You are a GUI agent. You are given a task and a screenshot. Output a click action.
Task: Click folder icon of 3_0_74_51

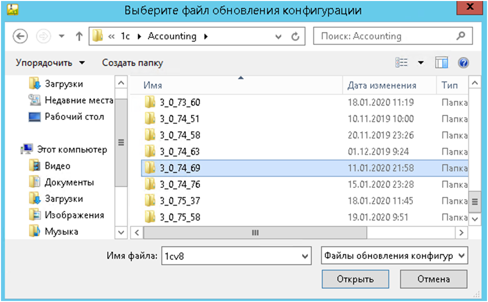150,118
